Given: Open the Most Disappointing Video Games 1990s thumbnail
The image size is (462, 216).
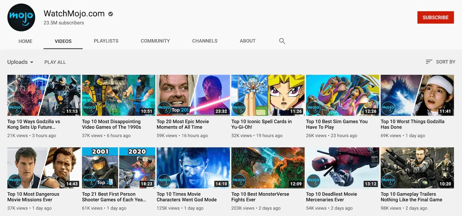Looking at the screenshot, I should (119, 95).
